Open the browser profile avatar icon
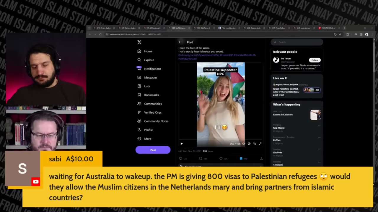The height and width of the screenshot is (212, 378). click(366, 34)
